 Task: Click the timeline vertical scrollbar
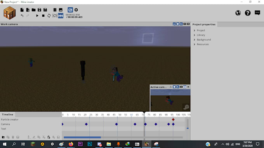(x=188, y=124)
